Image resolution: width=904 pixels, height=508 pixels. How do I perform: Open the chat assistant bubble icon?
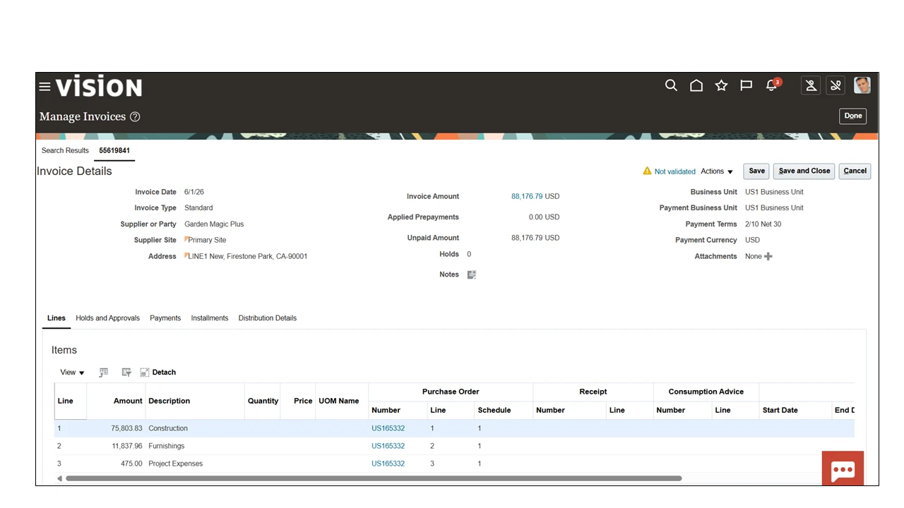pos(843,470)
